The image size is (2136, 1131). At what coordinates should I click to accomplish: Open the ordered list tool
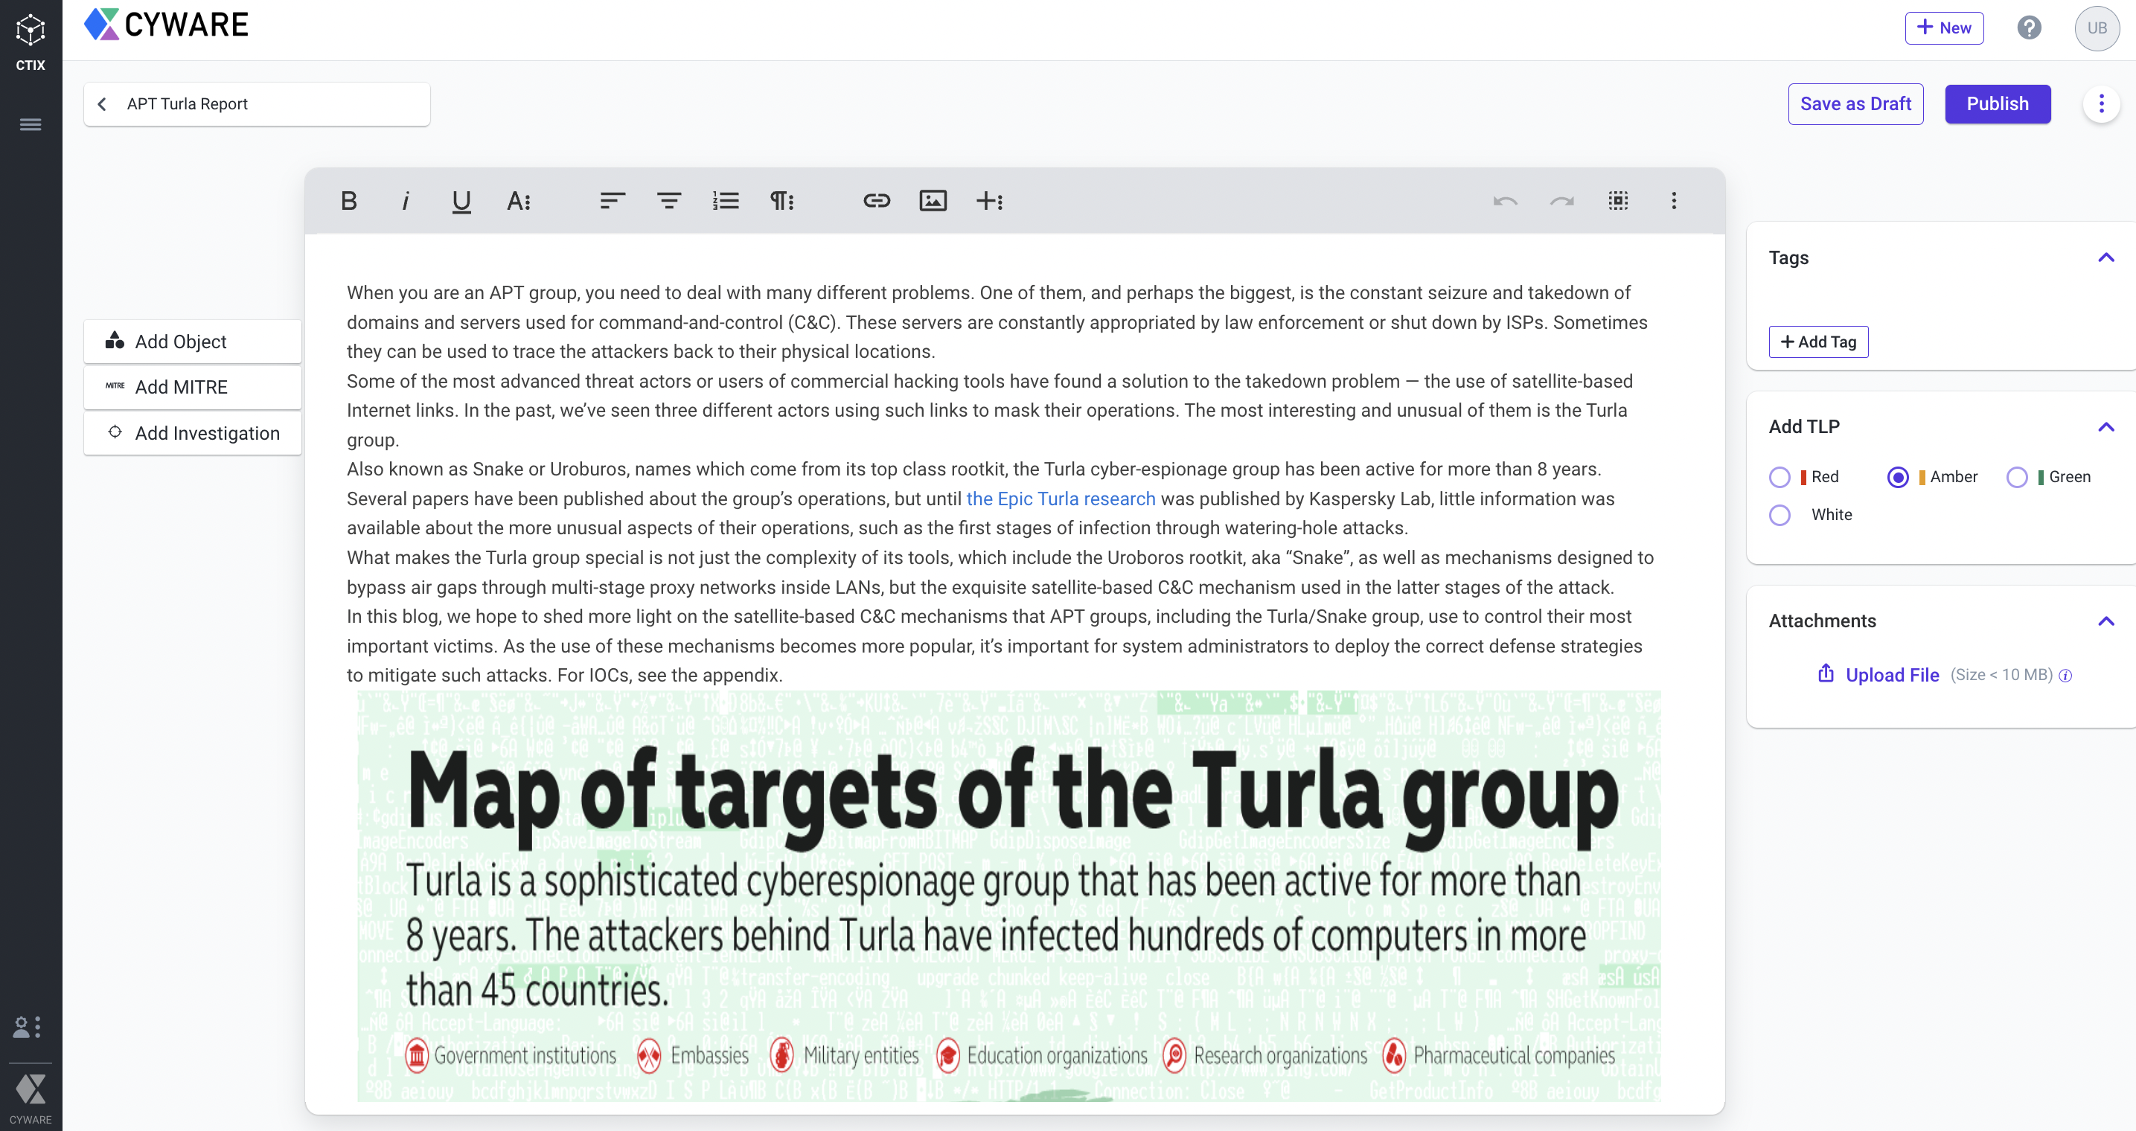[x=726, y=201]
